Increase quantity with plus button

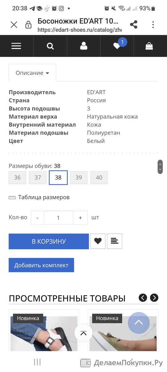pos(80,218)
